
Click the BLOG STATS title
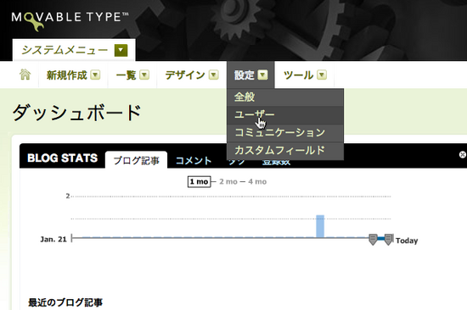coord(62,158)
